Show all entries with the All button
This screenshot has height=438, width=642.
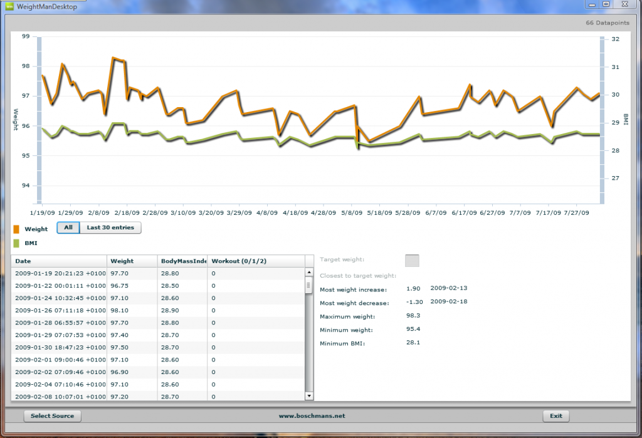coord(68,227)
